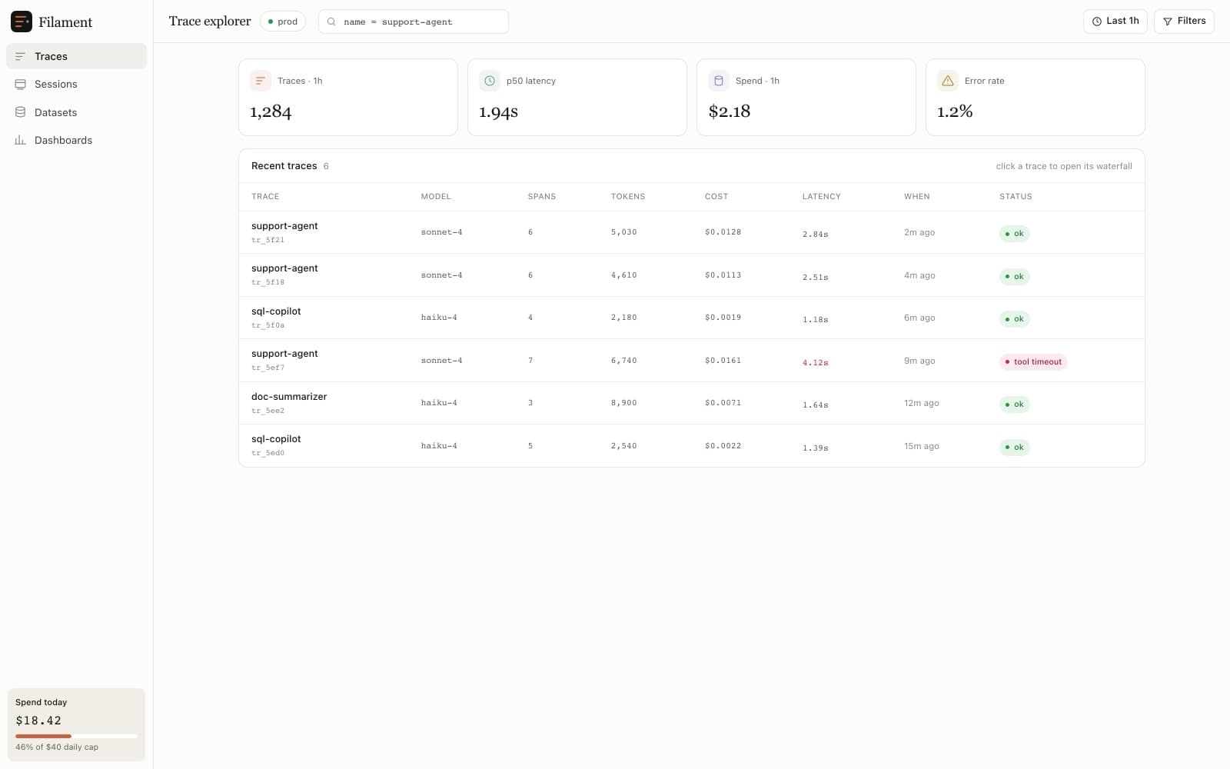The image size is (1230, 769).
Task: Click the Error rate warning icon
Action: pos(948,81)
